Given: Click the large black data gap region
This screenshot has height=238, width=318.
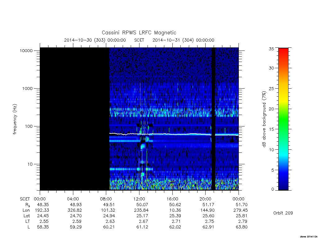Looking at the screenshot, I should click(x=75, y=119).
